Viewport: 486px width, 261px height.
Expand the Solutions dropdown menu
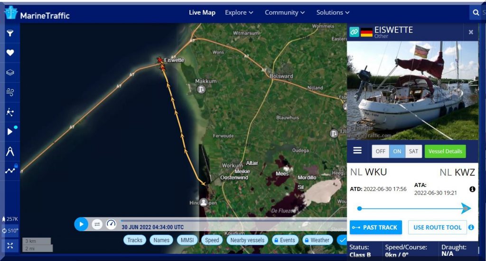tap(333, 12)
